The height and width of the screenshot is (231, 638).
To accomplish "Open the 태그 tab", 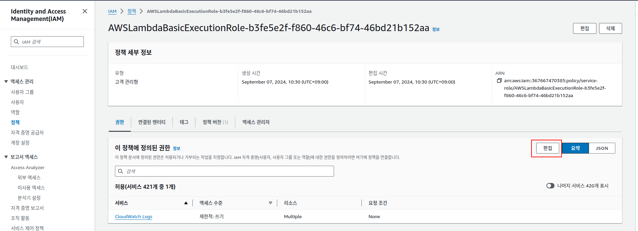I will pyautogui.click(x=184, y=122).
